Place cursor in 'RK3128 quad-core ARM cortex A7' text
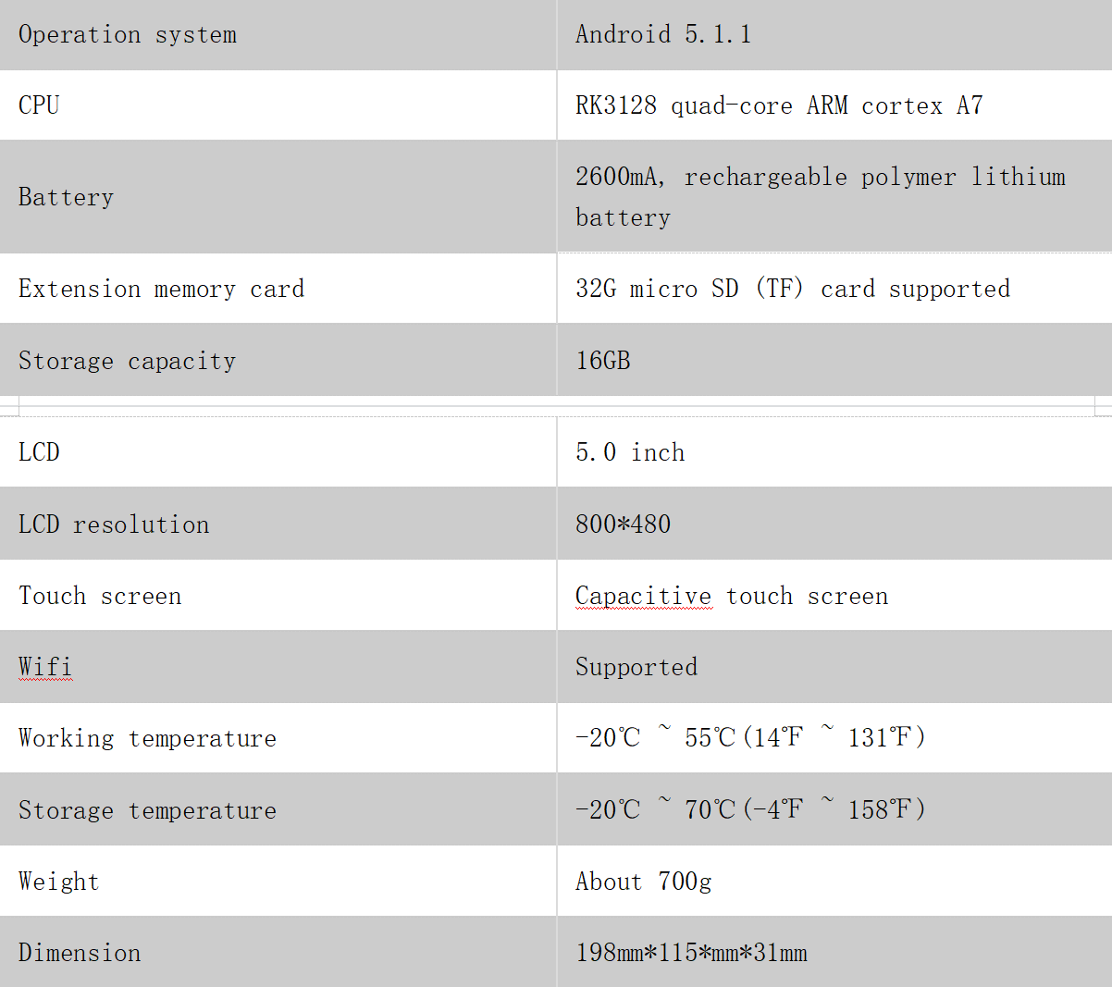 [779, 105]
